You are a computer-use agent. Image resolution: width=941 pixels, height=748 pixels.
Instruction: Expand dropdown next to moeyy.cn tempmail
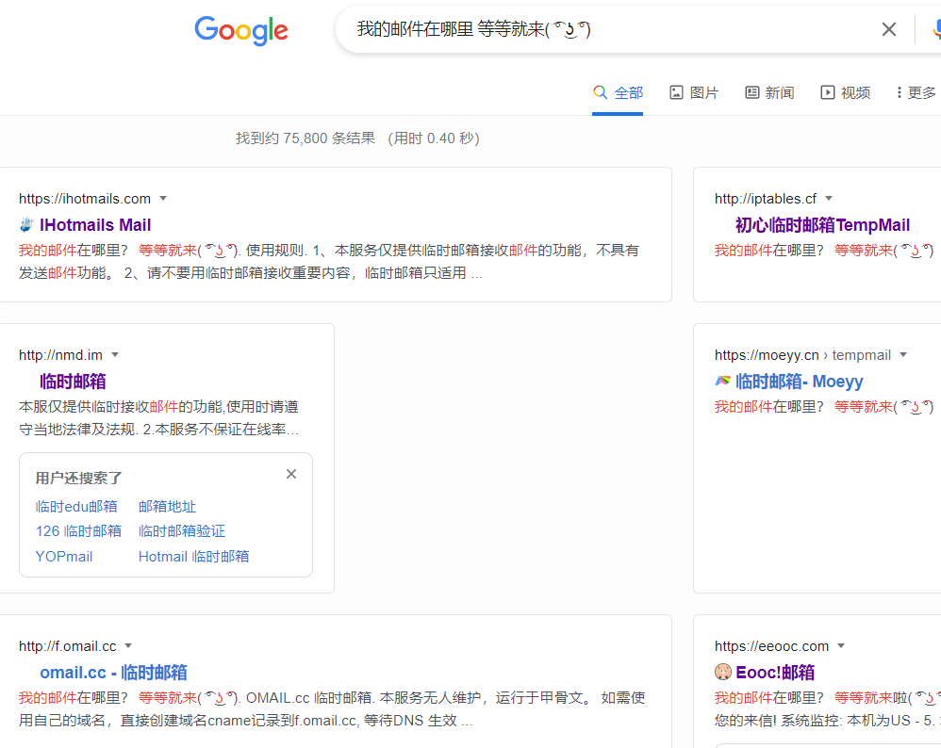point(903,355)
